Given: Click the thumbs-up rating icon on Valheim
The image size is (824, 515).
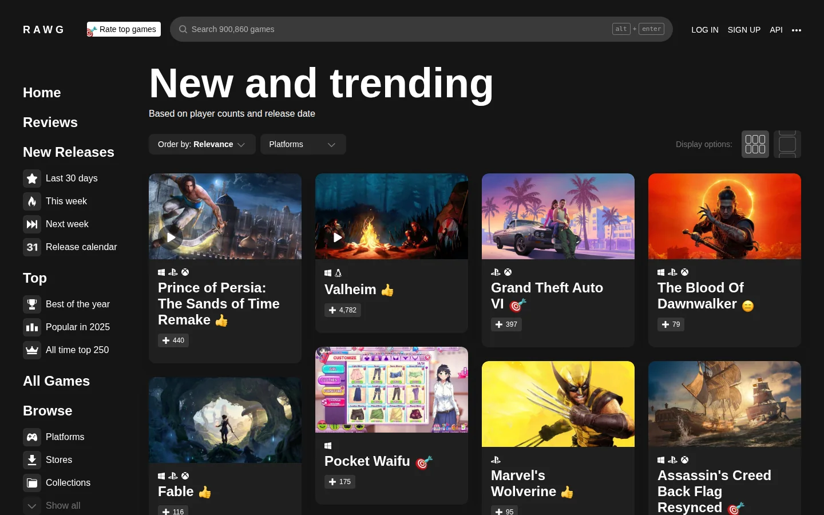Looking at the screenshot, I should (x=387, y=290).
